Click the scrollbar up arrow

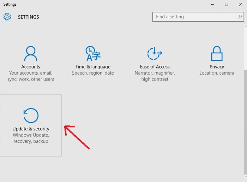246,26
